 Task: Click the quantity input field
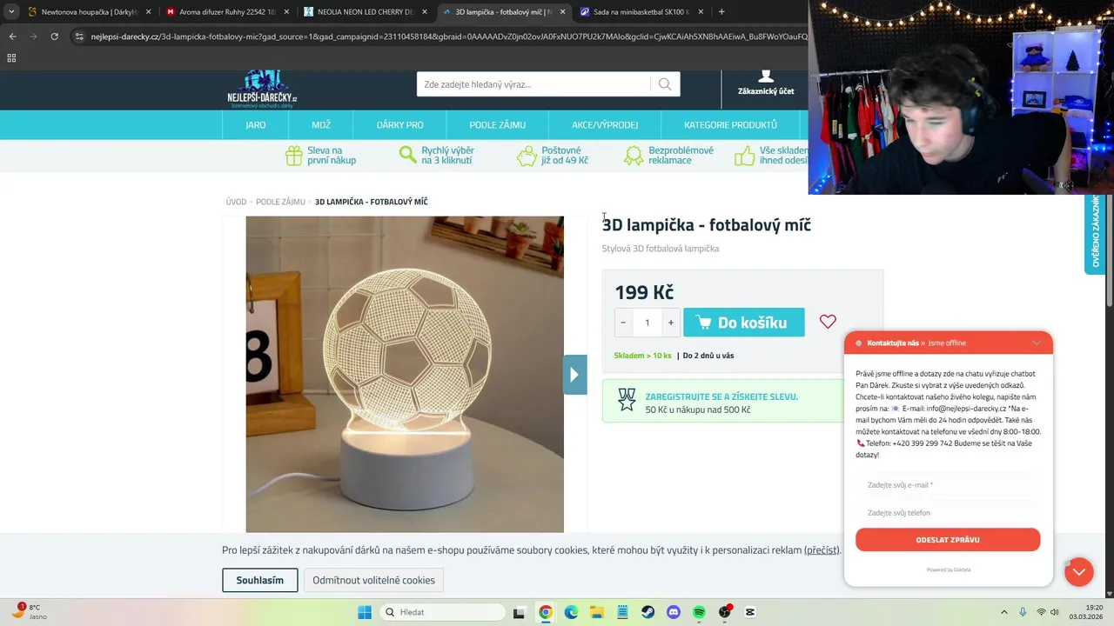[647, 323]
